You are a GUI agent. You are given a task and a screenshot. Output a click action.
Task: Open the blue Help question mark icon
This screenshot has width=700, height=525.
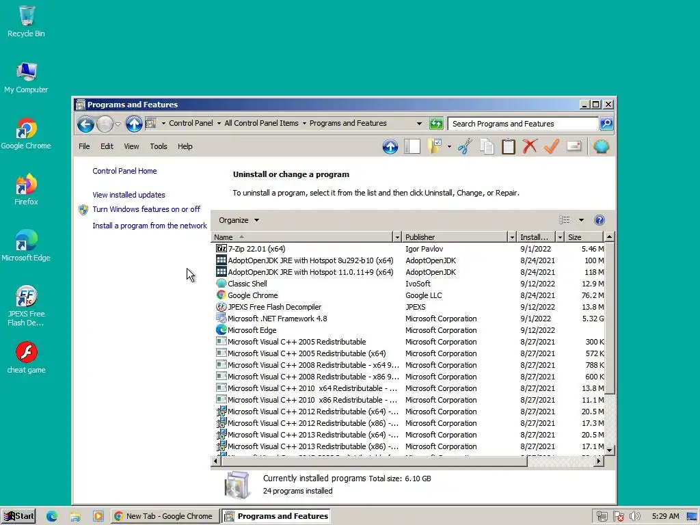tap(599, 220)
